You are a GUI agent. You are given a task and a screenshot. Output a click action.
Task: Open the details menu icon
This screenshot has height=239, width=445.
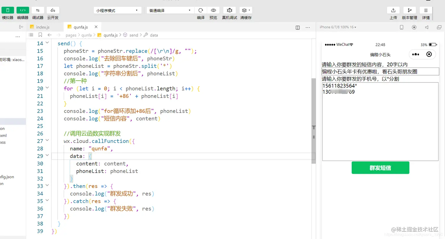tap(426, 10)
